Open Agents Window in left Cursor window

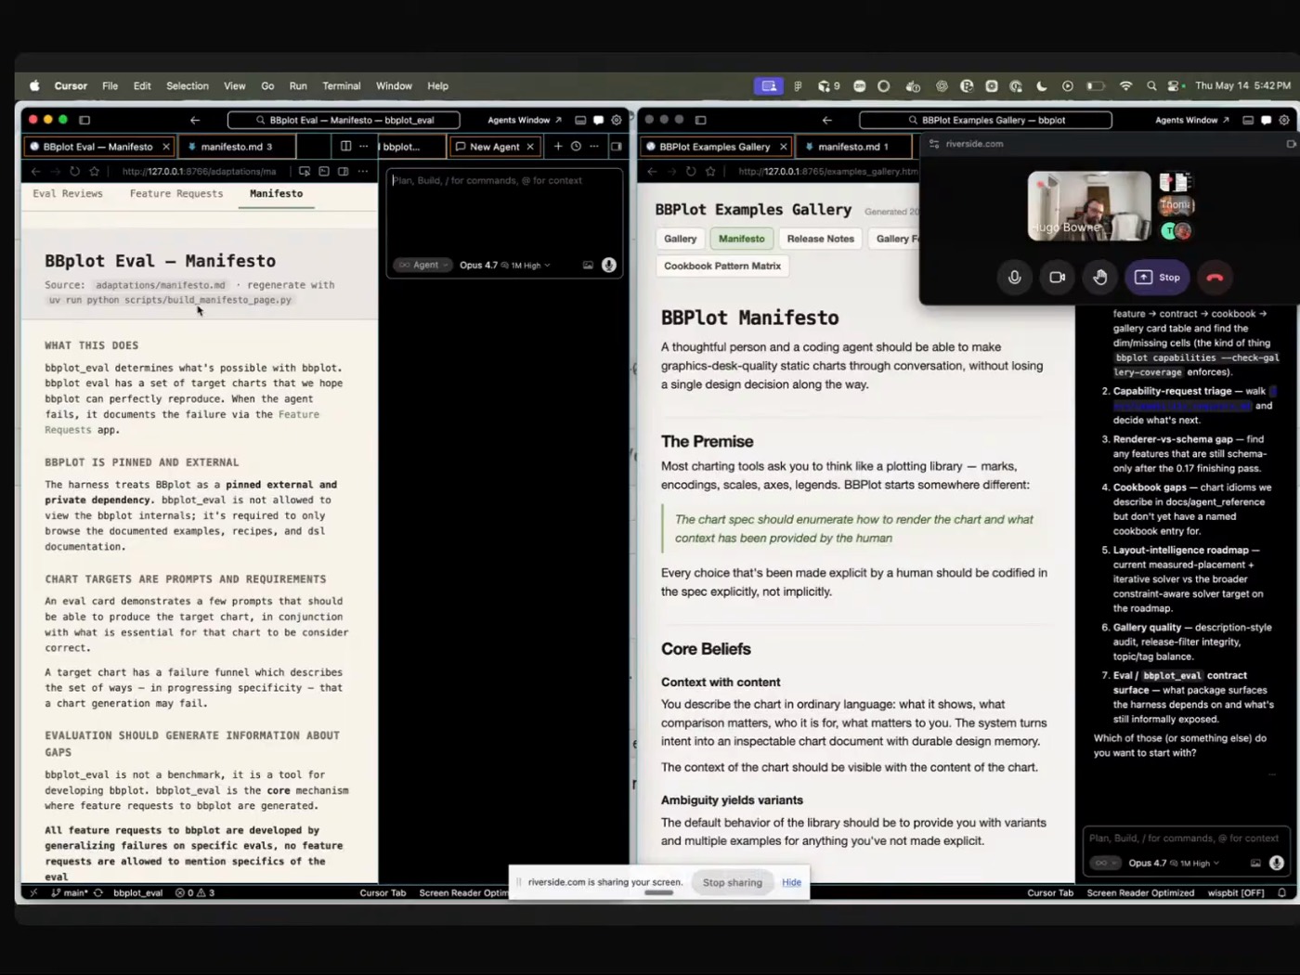pyautogui.click(x=525, y=120)
